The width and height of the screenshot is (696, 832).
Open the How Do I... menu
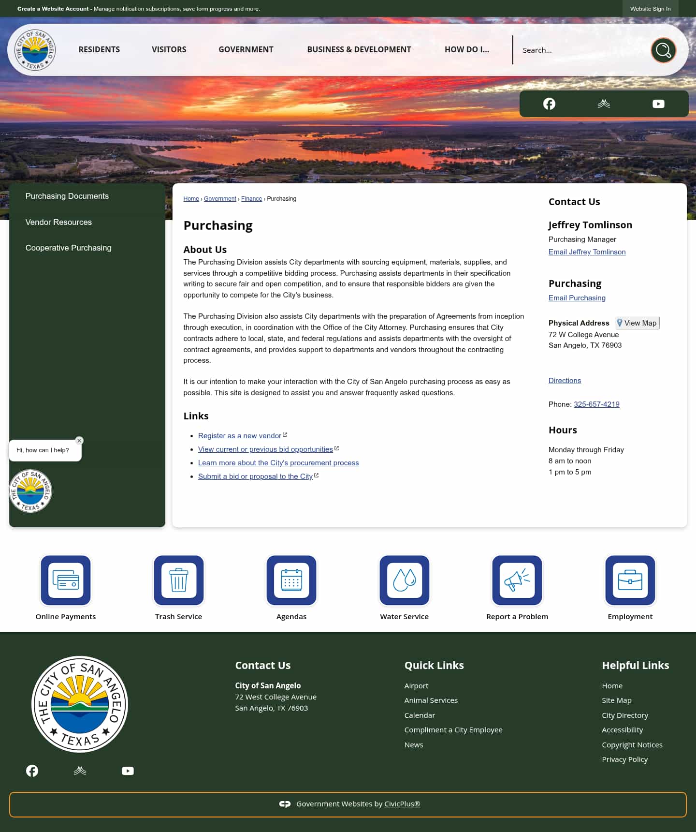467,49
